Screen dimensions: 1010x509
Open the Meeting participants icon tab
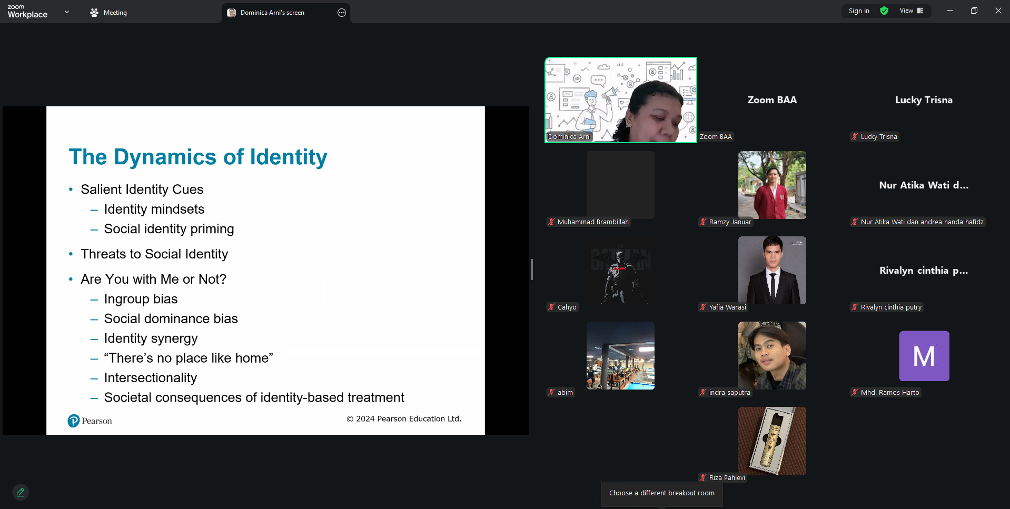[94, 13]
